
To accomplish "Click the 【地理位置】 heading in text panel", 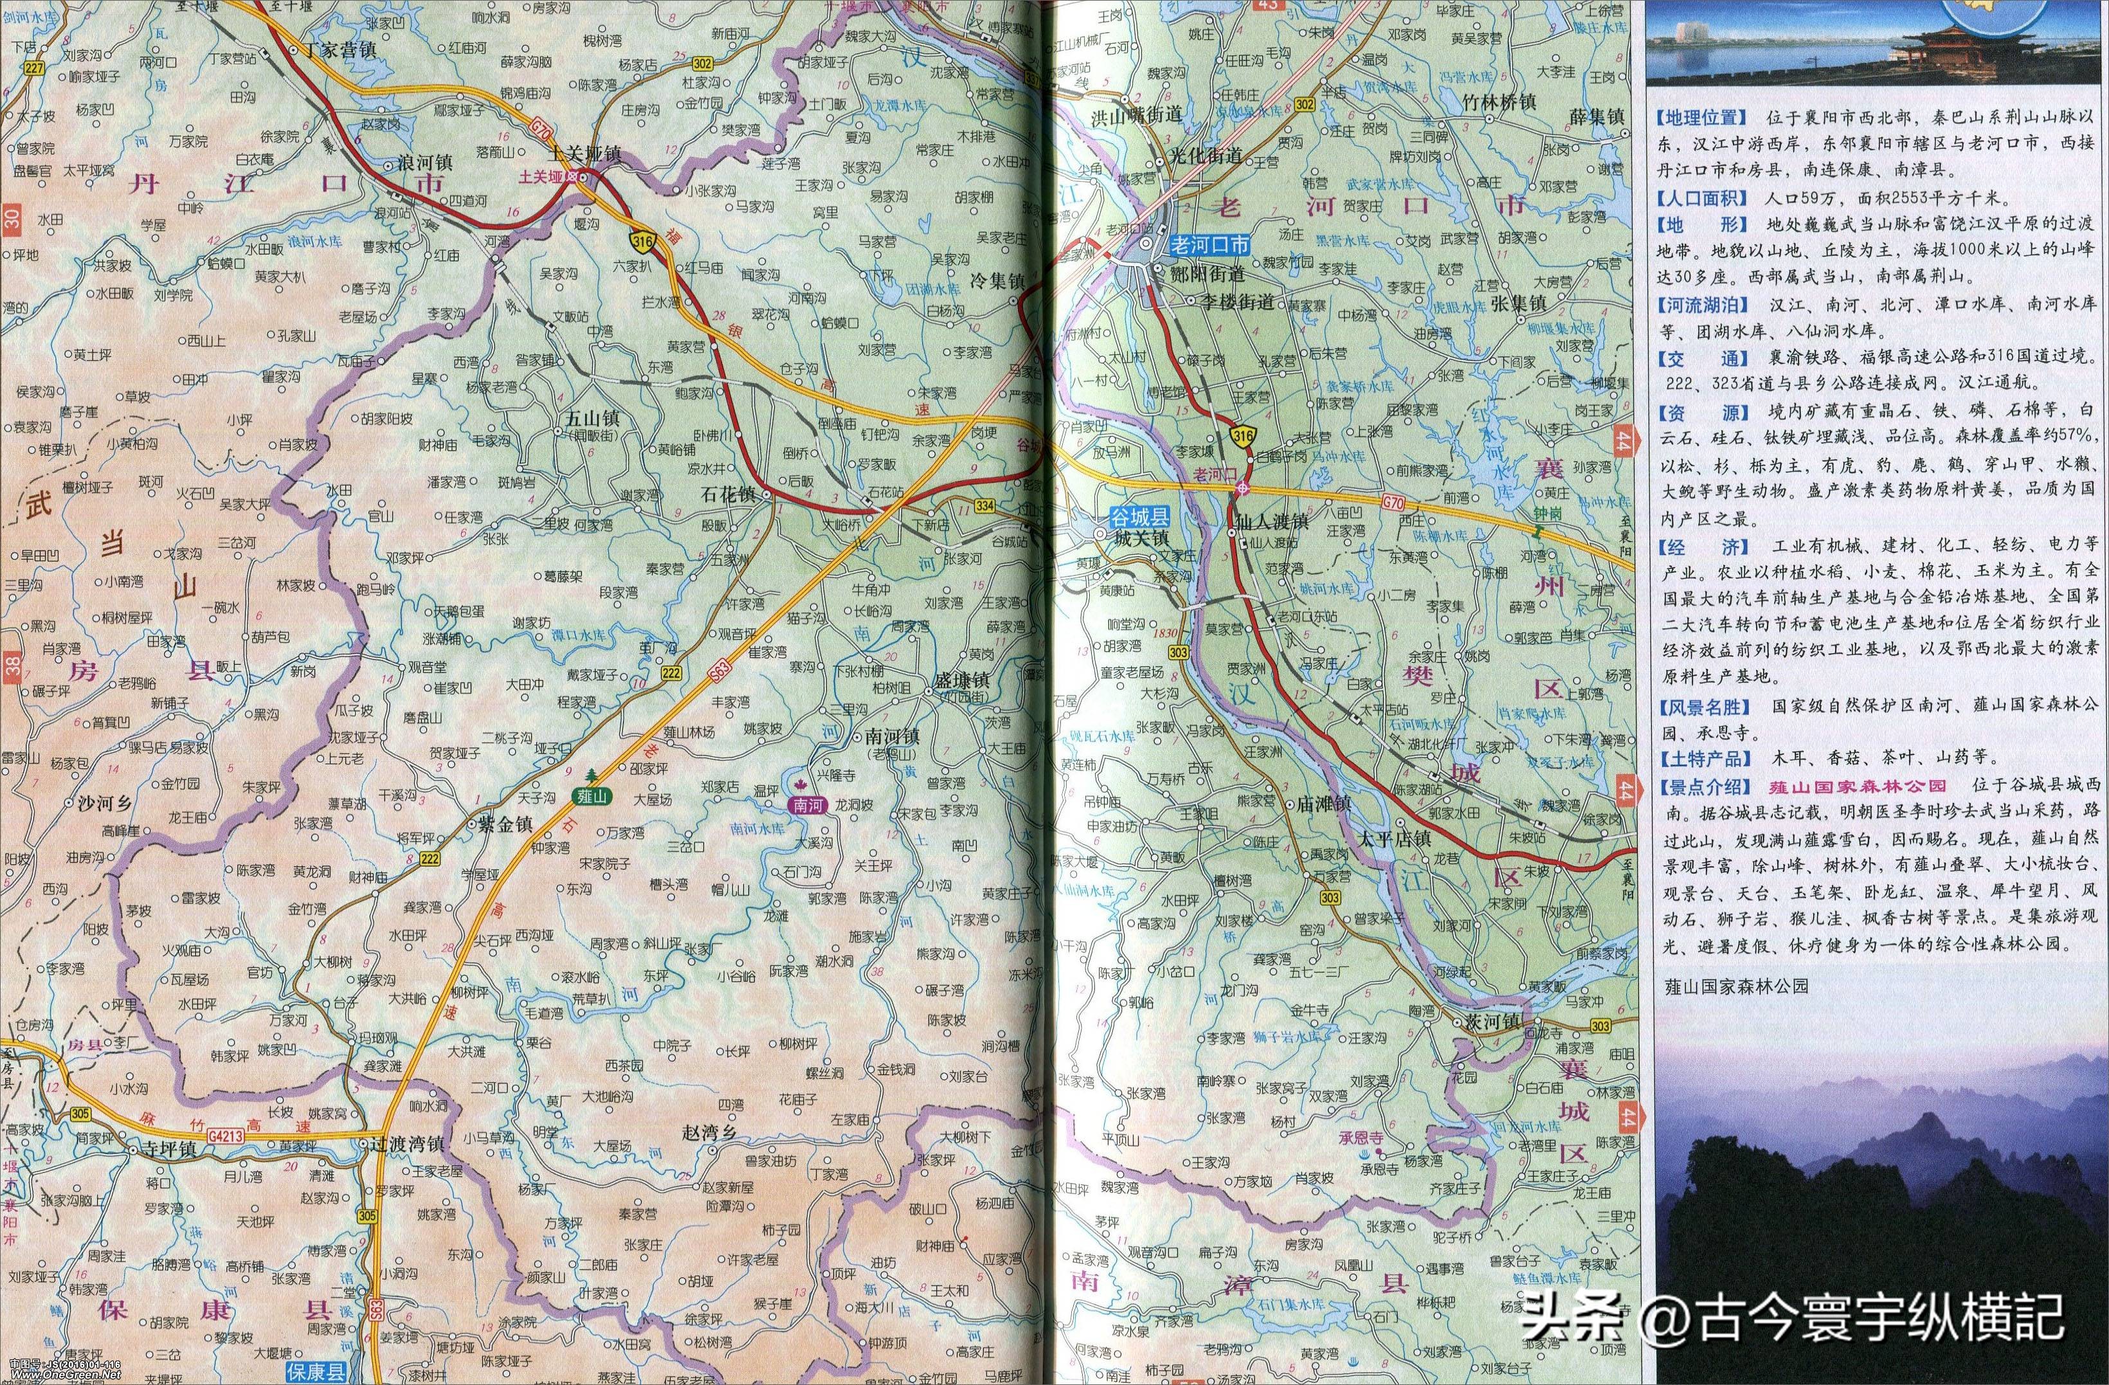I will click(x=1701, y=116).
